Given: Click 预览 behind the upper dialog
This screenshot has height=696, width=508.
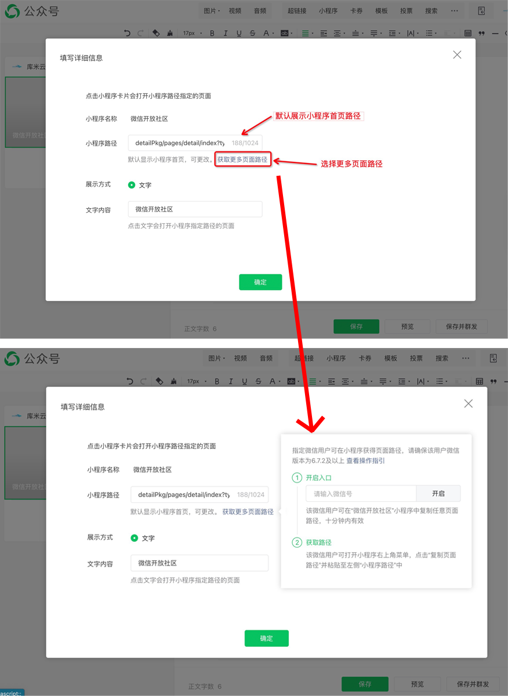Looking at the screenshot, I should [x=408, y=327].
